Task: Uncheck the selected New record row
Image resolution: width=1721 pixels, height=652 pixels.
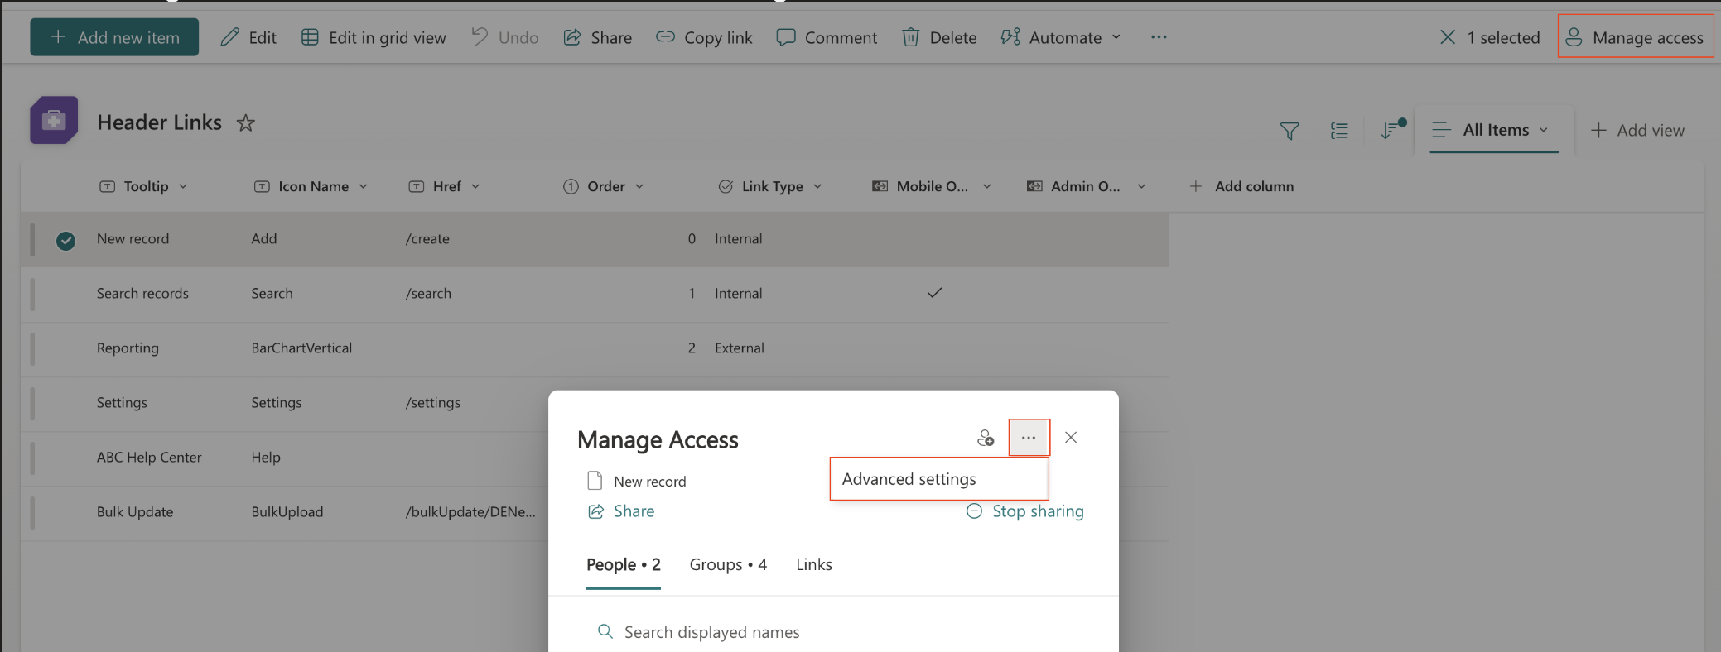Action: 65,240
